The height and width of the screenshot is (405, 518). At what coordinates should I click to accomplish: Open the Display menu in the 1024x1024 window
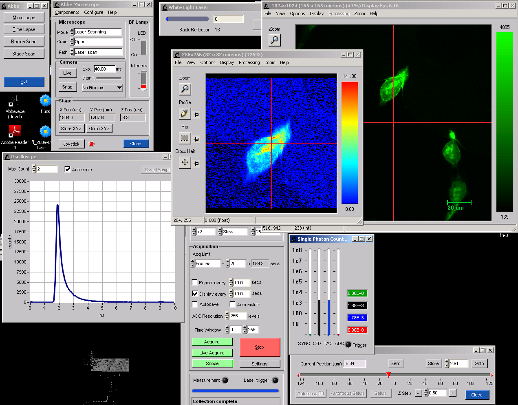[317, 13]
